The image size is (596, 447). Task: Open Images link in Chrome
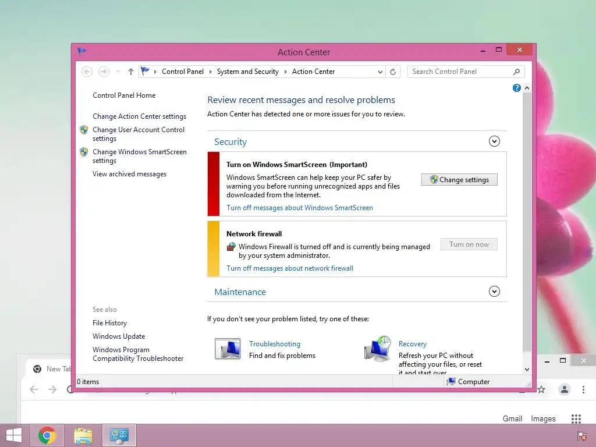pos(543,418)
